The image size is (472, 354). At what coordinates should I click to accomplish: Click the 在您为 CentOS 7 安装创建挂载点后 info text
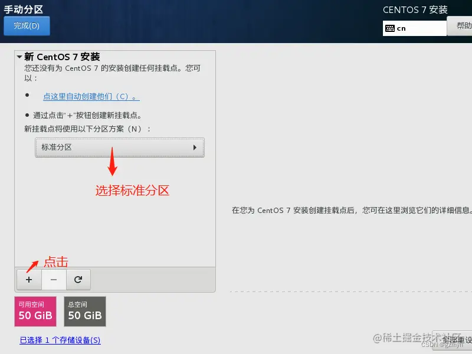coord(352,210)
